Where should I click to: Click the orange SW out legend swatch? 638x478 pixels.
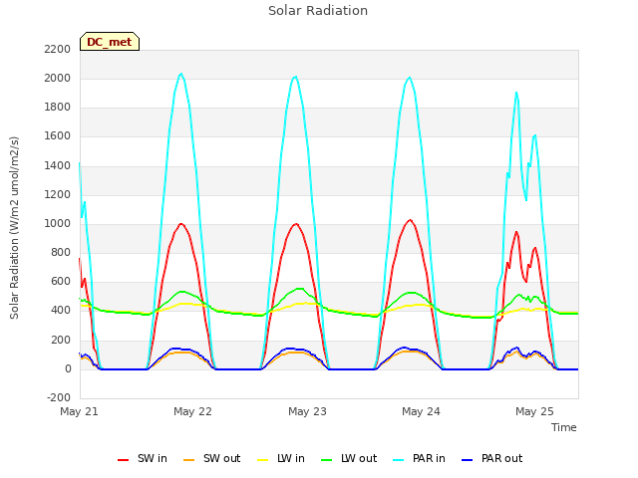point(188,459)
